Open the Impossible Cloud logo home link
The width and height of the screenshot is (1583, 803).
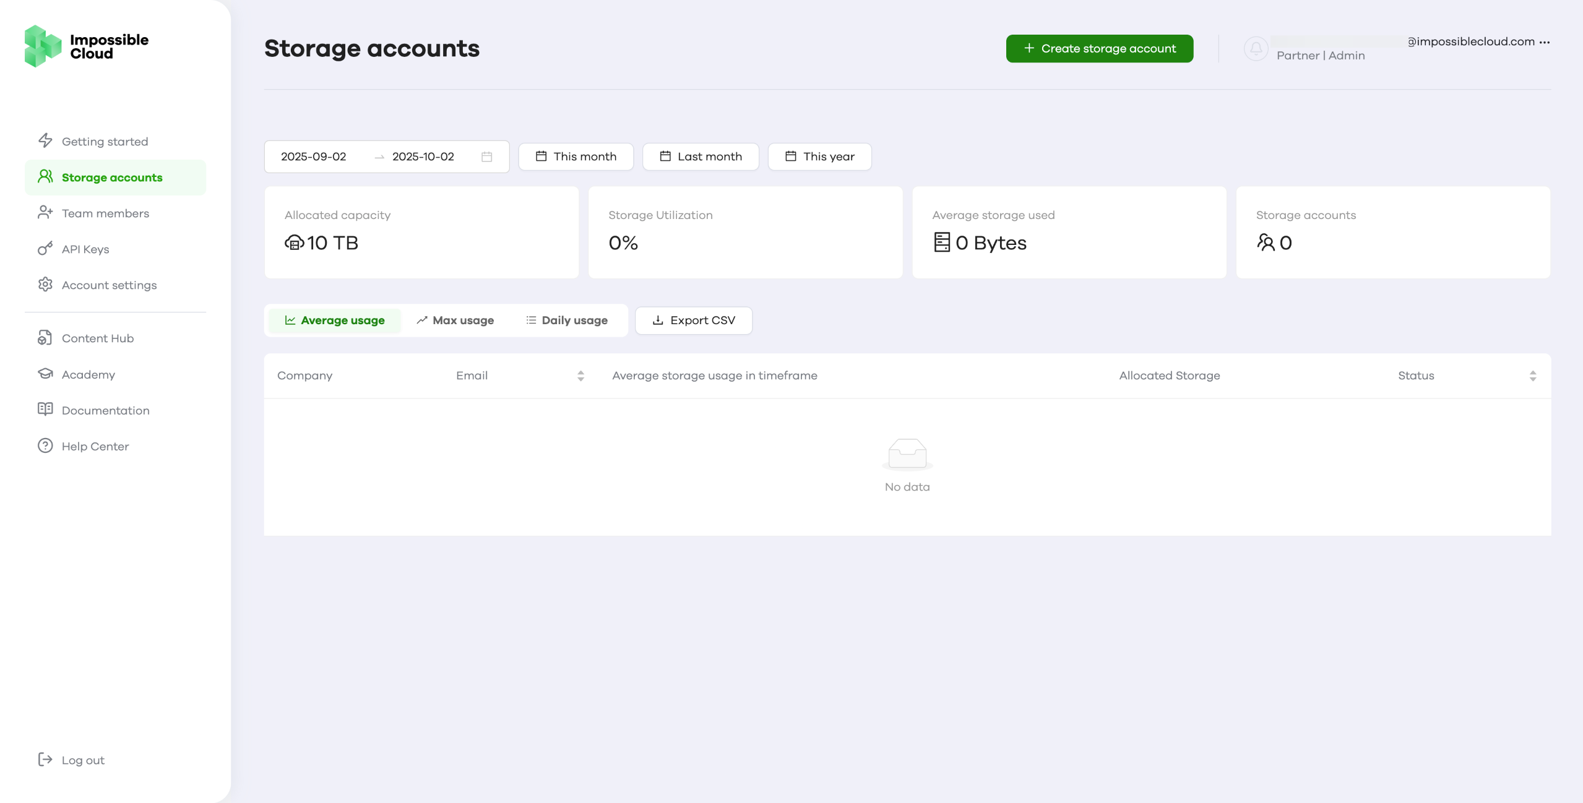[x=87, y=46]
